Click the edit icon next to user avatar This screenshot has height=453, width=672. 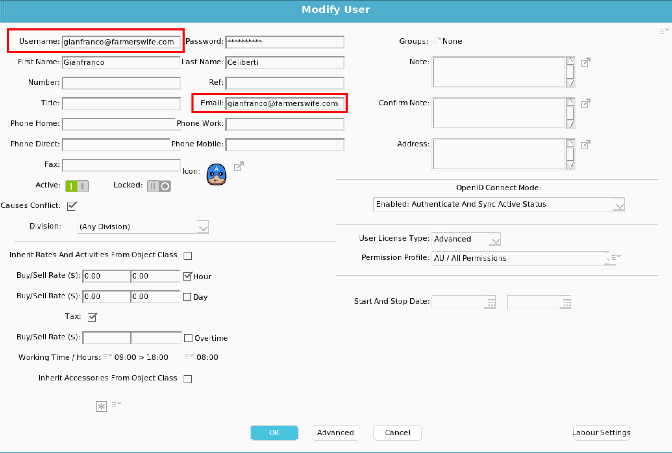(x=239, y=167)
